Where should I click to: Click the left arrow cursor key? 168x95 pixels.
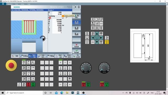pyautogui.click(x=93, y=38)
